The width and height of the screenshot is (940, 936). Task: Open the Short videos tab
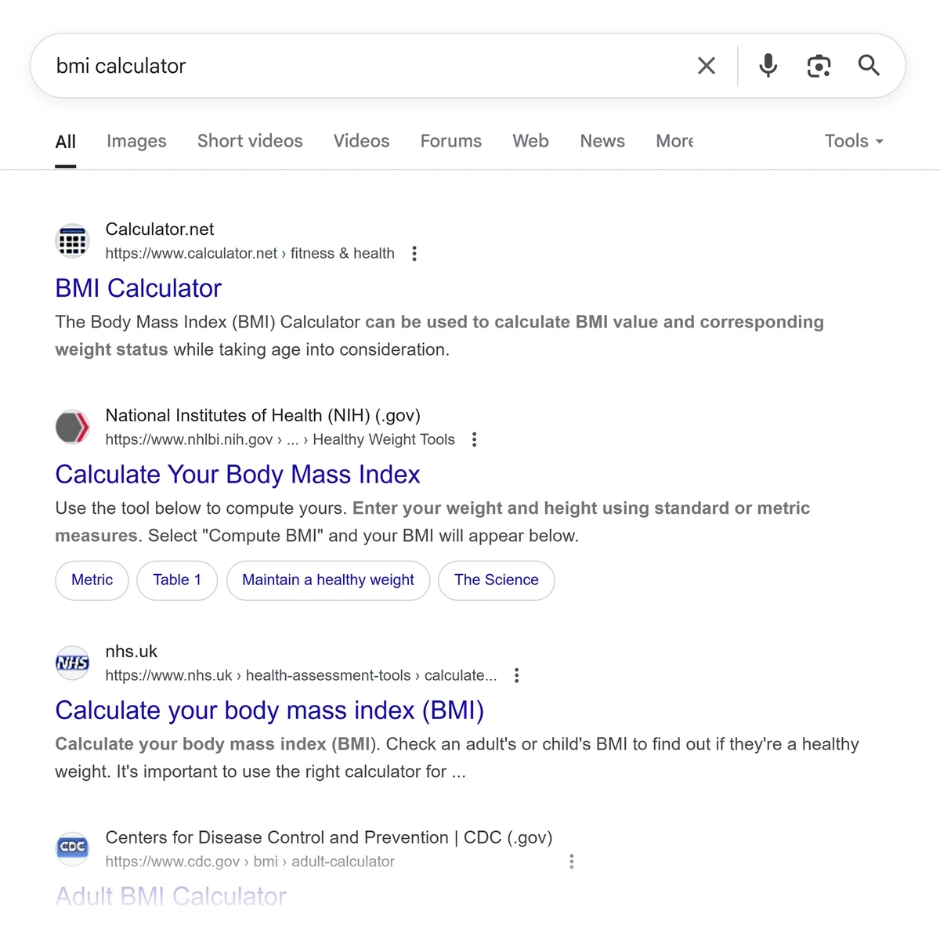[250, 141]
